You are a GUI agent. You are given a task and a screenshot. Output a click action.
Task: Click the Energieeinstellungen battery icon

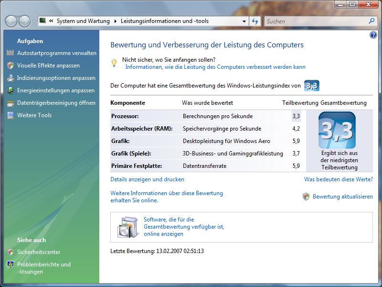coord(10,90)
